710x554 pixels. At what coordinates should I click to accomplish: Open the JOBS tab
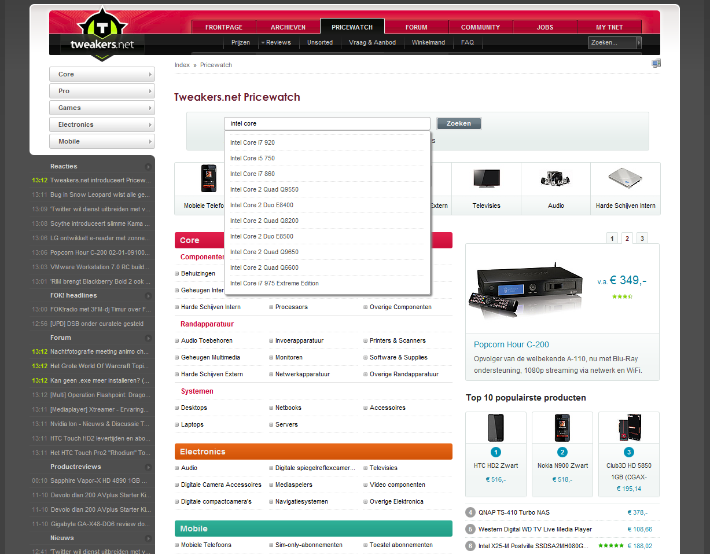tap(545, 27)
